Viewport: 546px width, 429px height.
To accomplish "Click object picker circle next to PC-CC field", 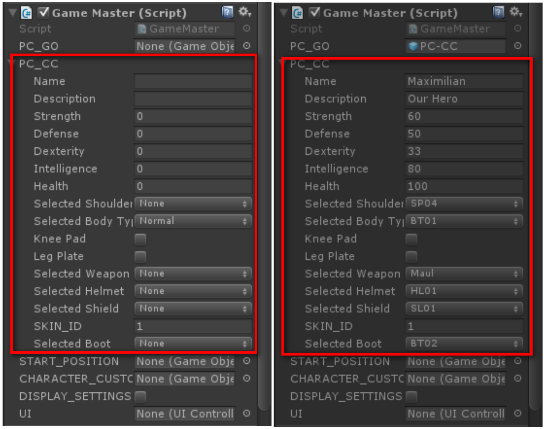I will point(518,46).
